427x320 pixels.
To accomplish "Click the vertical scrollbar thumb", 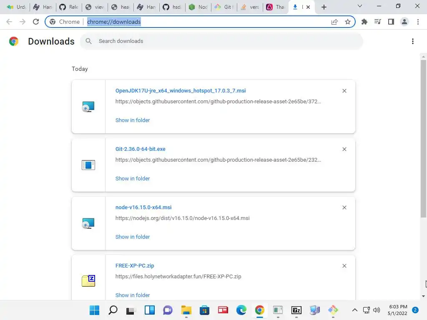I will pyautogui.click(x=423, y=139).
